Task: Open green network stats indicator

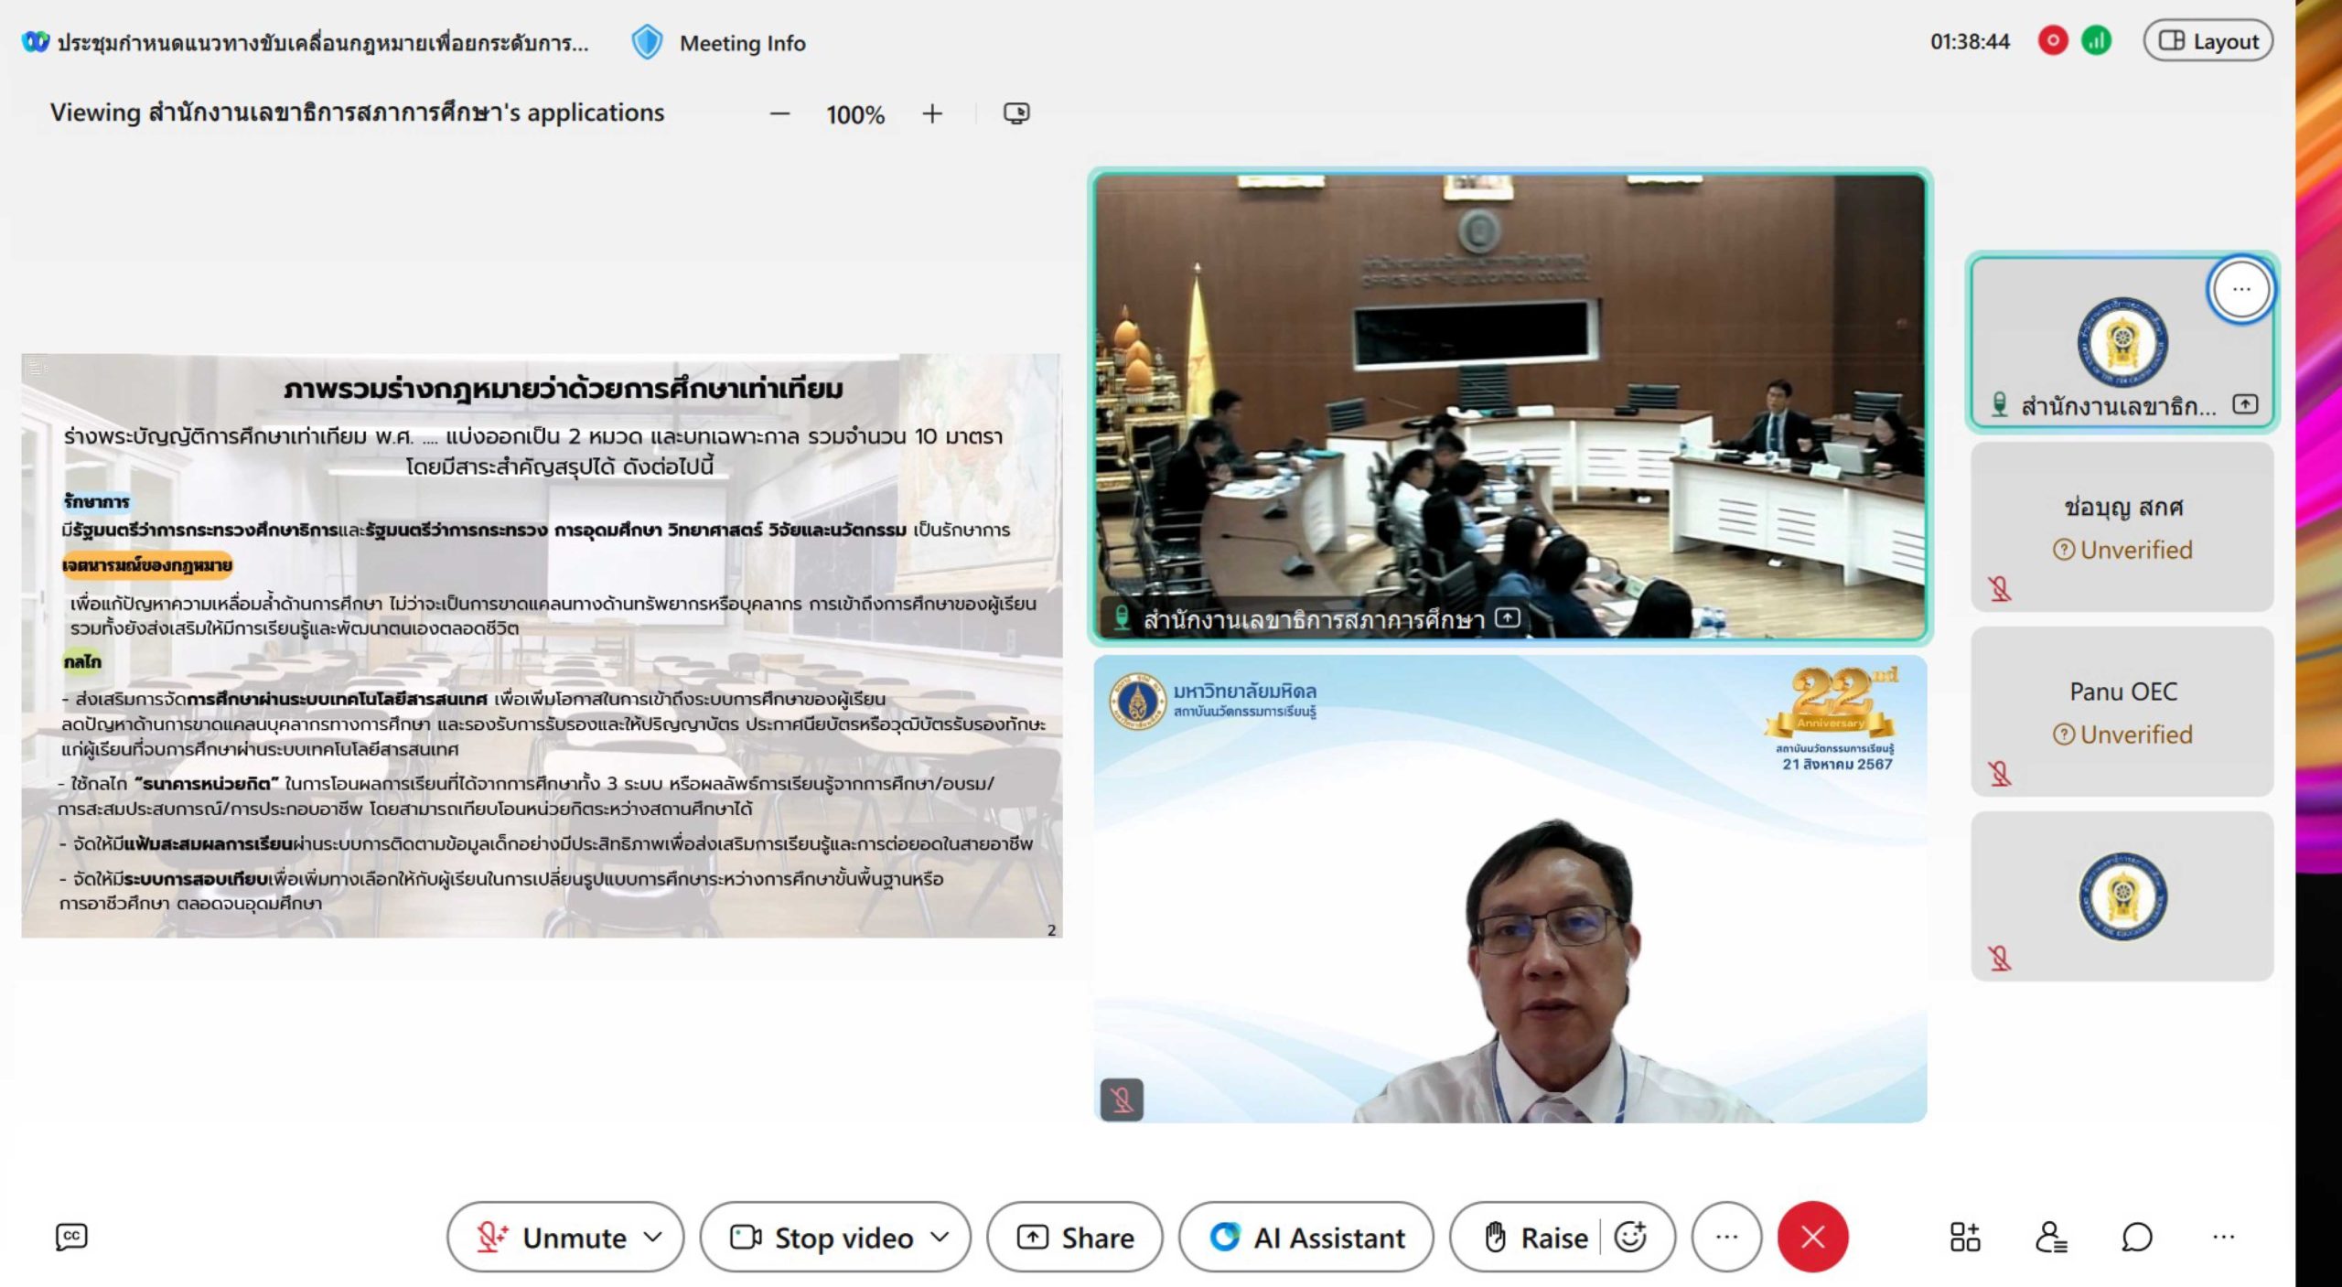Action: [x=2096, y=41]
